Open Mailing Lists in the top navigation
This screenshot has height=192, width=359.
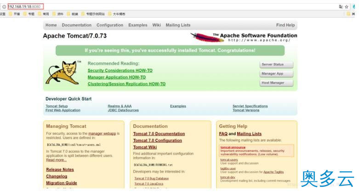178,25
